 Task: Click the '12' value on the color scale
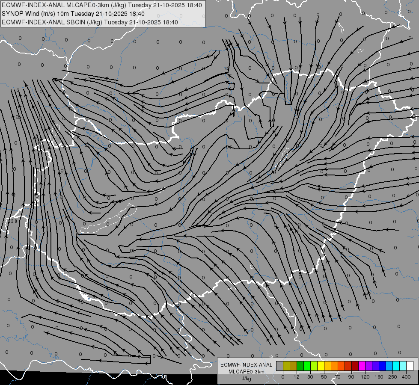click(296, 377)
